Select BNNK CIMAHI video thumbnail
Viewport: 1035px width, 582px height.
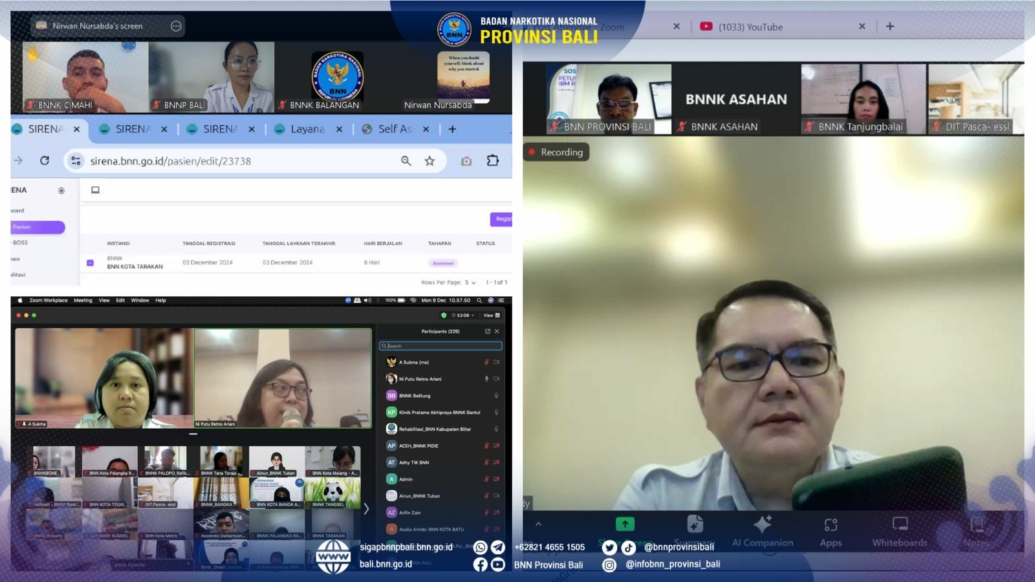85,77
